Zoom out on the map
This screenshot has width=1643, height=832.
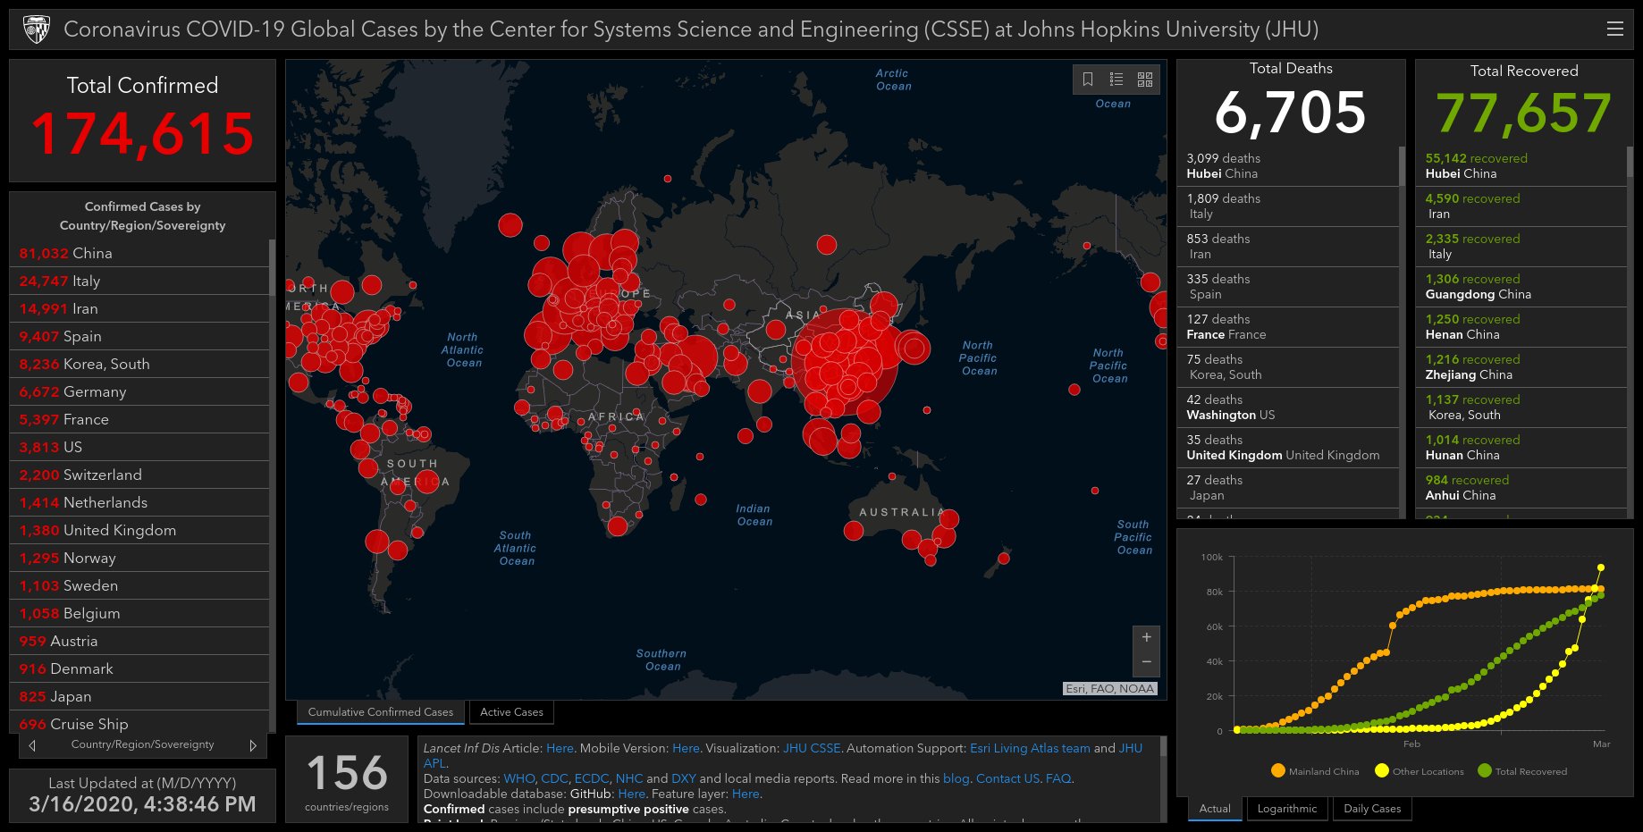click(1146, 662)
